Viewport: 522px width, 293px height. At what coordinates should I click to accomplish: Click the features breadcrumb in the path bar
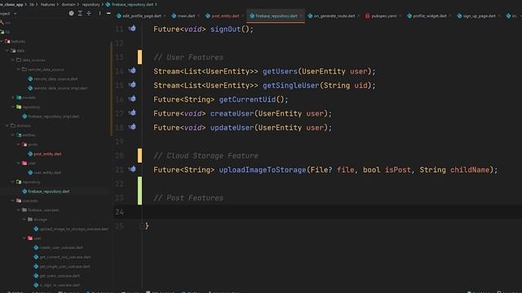47,4
